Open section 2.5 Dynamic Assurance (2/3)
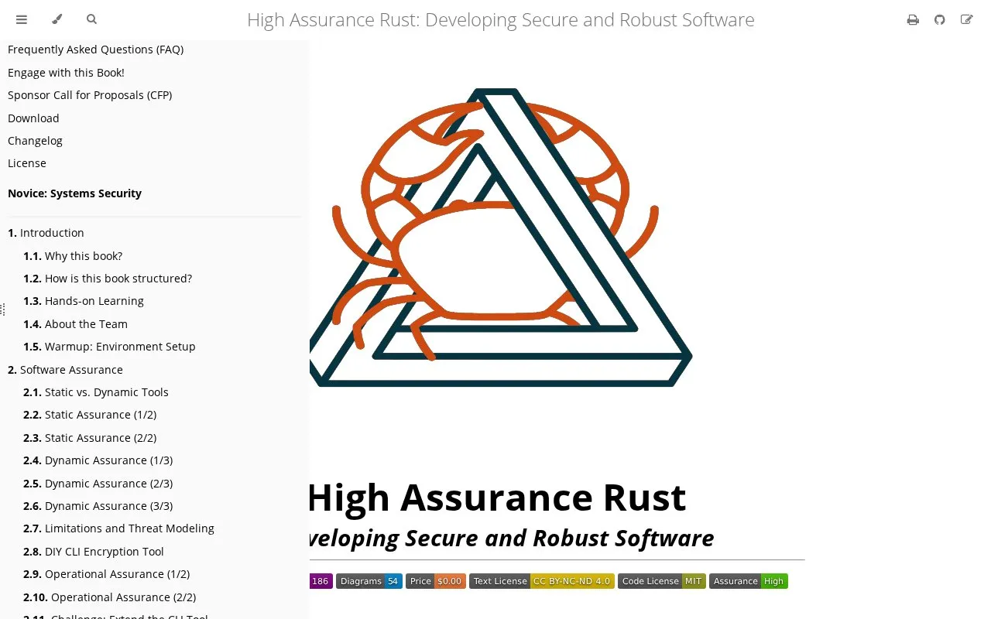Screen dimensions: 991x619 tap(98, 484)
